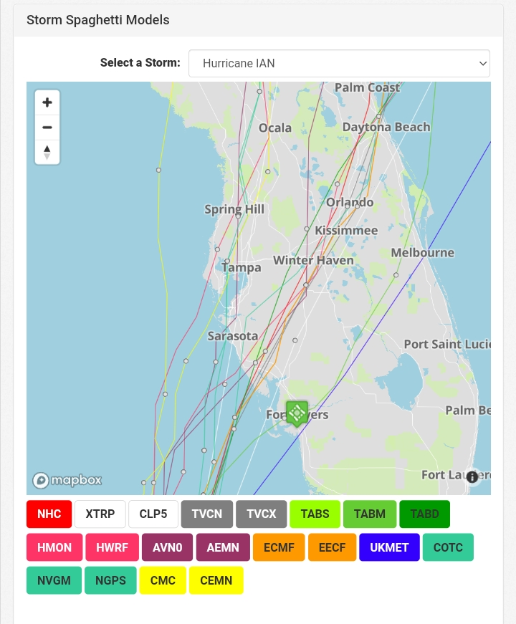This screenshot has height=624, width=516.
Task: Click the CMC model button
Action: (x=163, y=580)
